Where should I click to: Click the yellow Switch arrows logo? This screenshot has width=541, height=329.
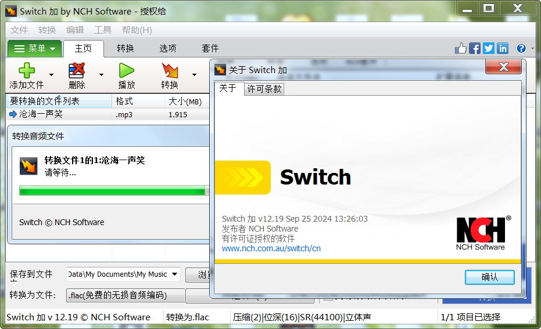coord(242,178)
